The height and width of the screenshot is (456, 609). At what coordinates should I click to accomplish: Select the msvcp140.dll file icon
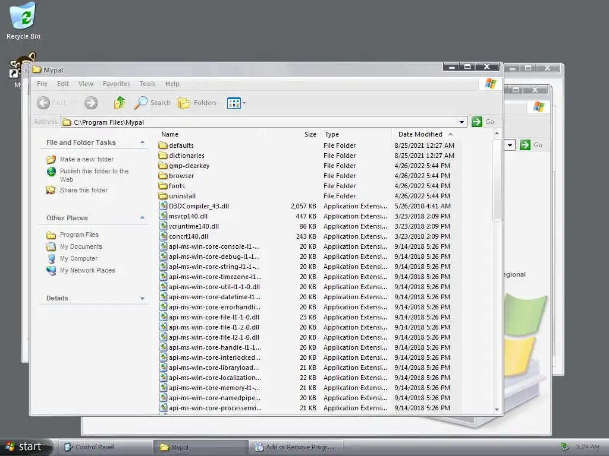164,216
